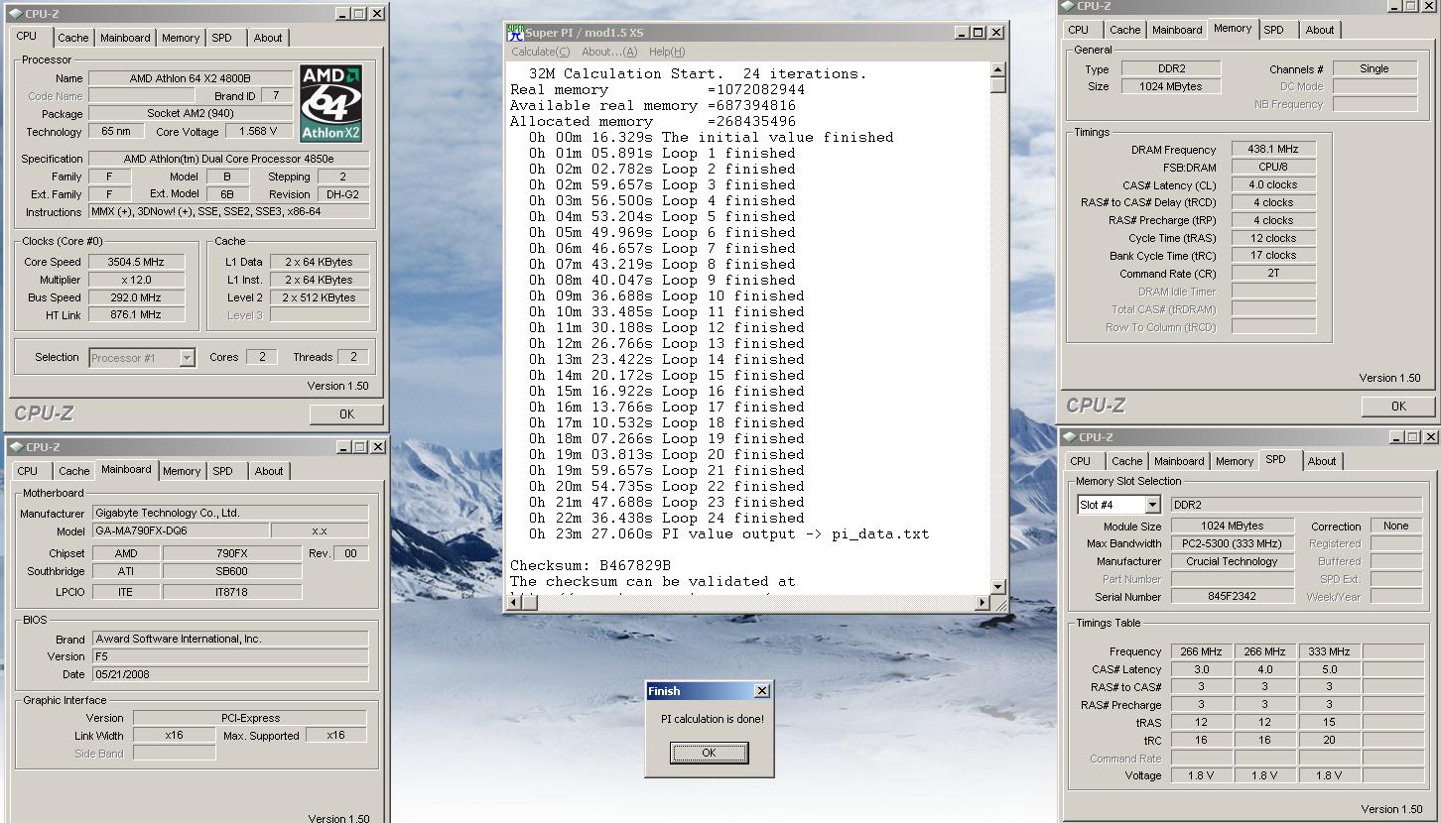
Task: Select Memory tab in SPD CPU-Z window
Action: 1235,461
